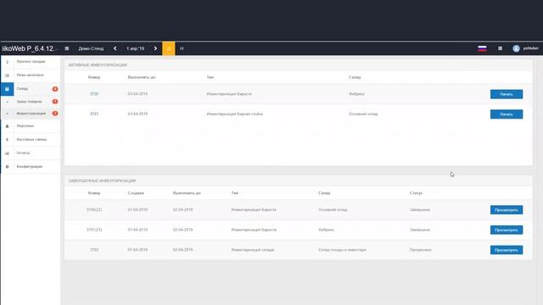Go to next date with right arrow
543x305 pixels.
pos(155,48)
